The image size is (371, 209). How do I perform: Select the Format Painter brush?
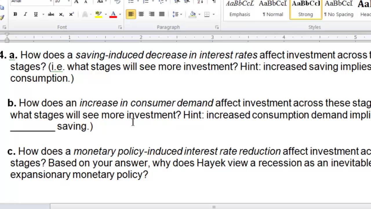2,17
